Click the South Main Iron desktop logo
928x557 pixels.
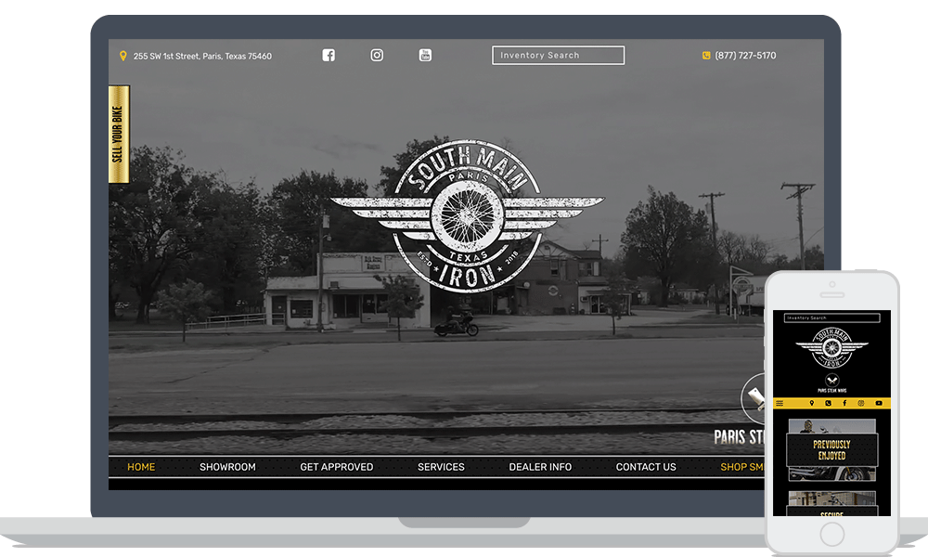coord(468,216)
